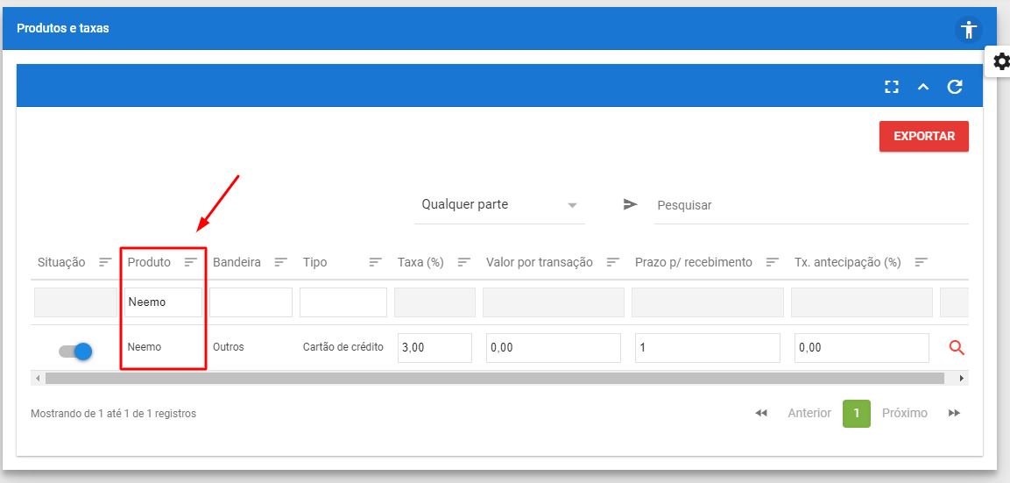The image size is (1010, 483).
Task: Open the accessibility options icon
Action: pyautogui.click(x=968, y=29)
